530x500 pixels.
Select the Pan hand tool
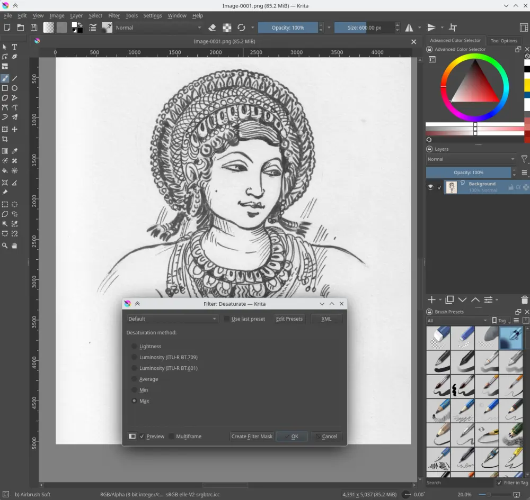pyautogui.click(x=14, y=246)
